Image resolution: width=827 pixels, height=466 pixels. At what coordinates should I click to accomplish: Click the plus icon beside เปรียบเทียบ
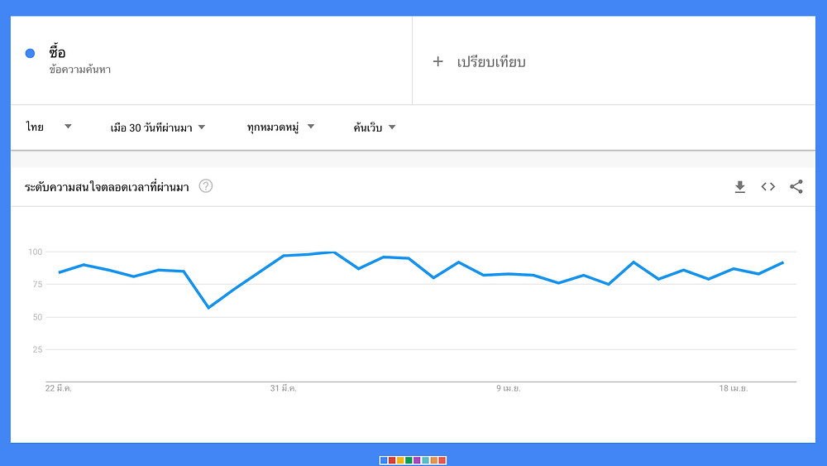tap(437, 62)
